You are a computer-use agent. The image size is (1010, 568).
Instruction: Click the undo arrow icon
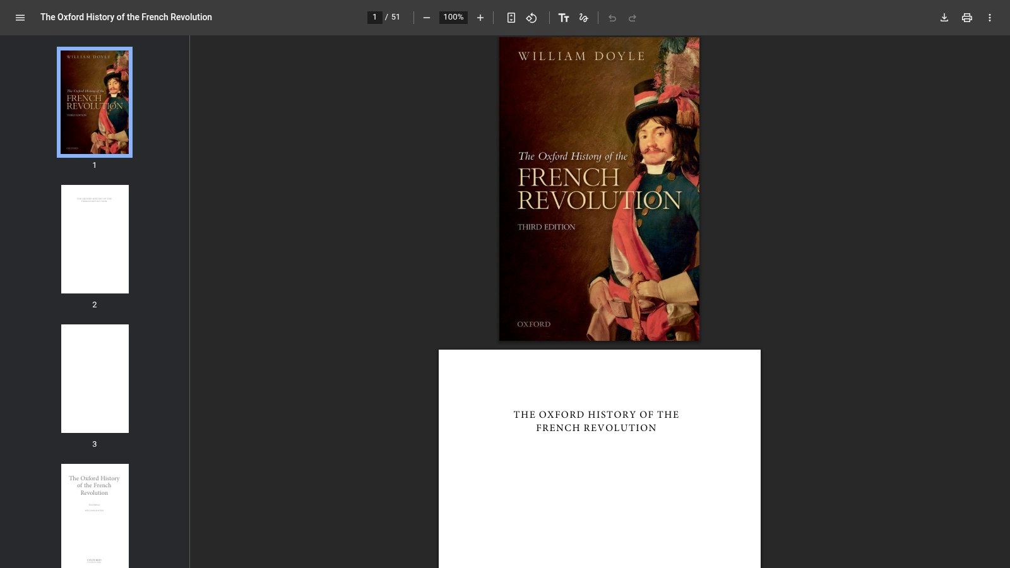click(x=612, y=18)
